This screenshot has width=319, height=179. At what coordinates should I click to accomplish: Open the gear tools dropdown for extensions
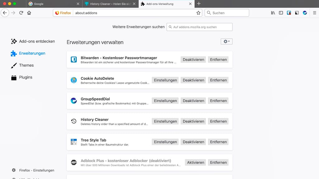[x=226, y=41]
